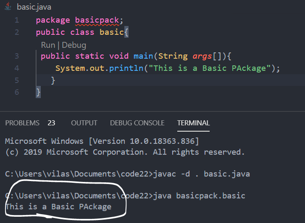Click line number 1 in the gutter
This screenshot has width=305, height=223.
pos(17,20)
